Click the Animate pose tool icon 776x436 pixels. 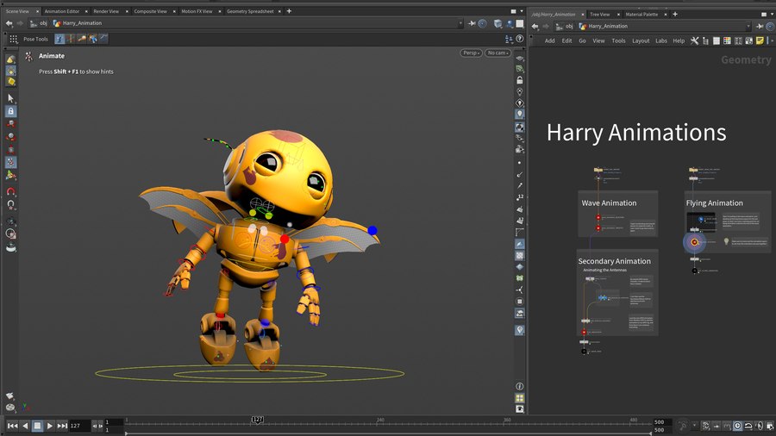28,56
